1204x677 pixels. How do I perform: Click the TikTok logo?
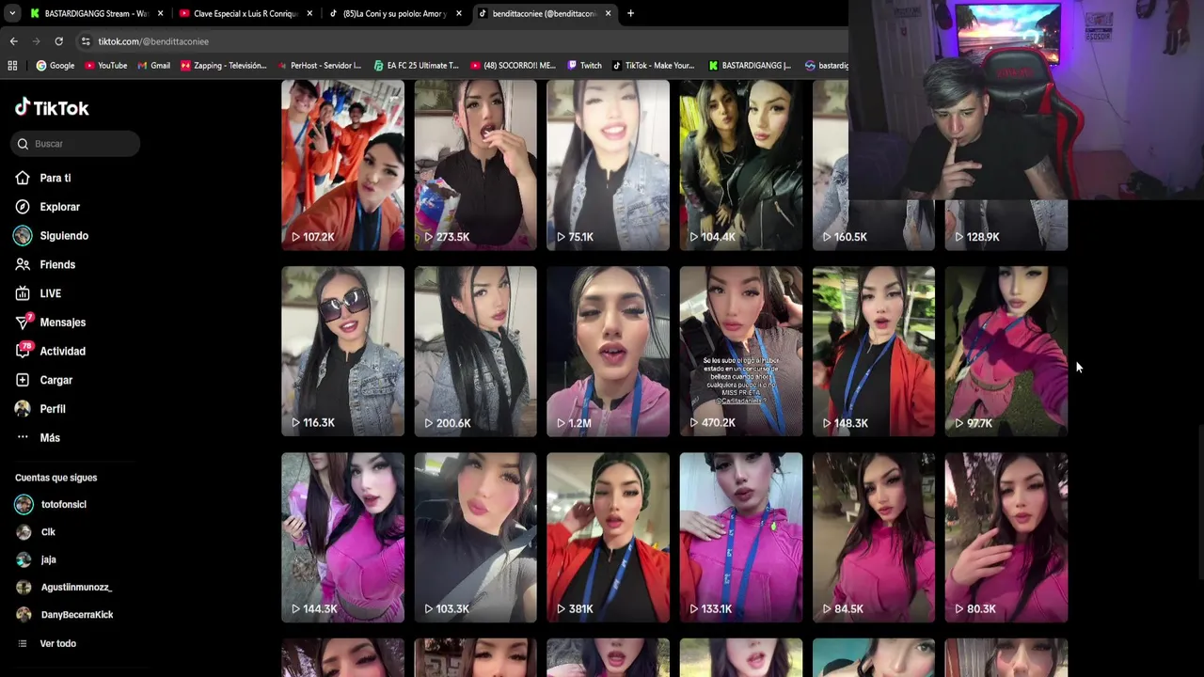(52, 107)
